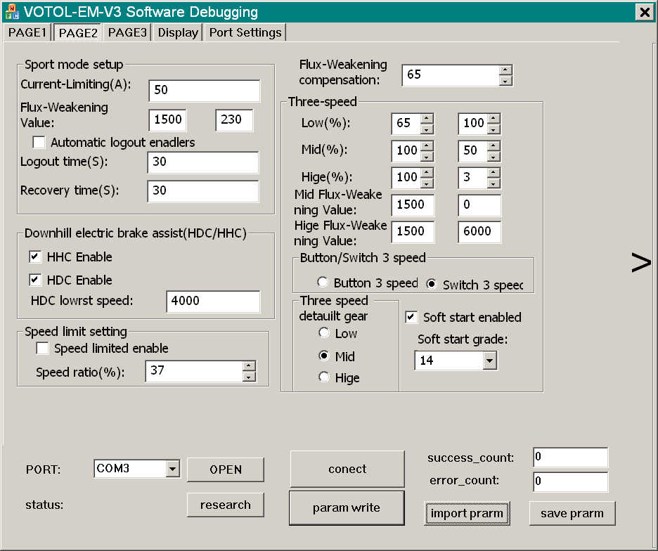Image resolution: width=658 pixels, height=551 pixels.
Task: Uncheck HHC Enable
Action: 35,257
